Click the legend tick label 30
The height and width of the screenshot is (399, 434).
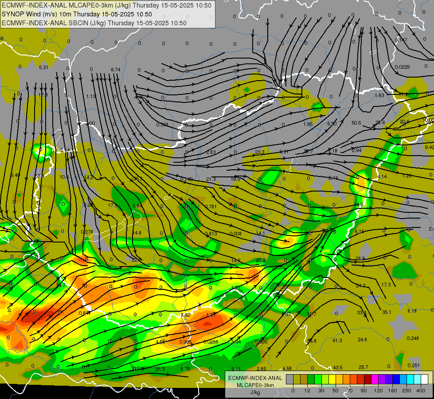pos(321,391)
